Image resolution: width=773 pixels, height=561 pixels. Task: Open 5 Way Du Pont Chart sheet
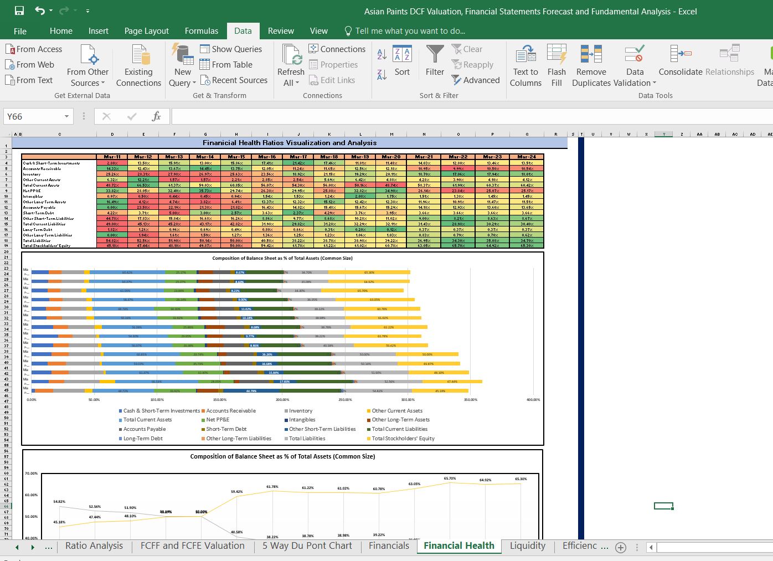[x=307, y=545]
